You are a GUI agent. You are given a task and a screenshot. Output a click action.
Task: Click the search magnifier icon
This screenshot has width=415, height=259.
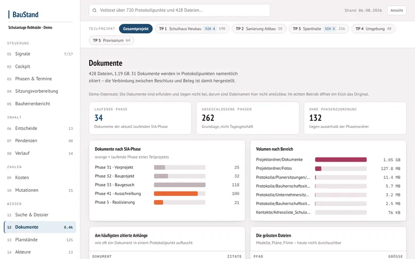tap(94, 10)
